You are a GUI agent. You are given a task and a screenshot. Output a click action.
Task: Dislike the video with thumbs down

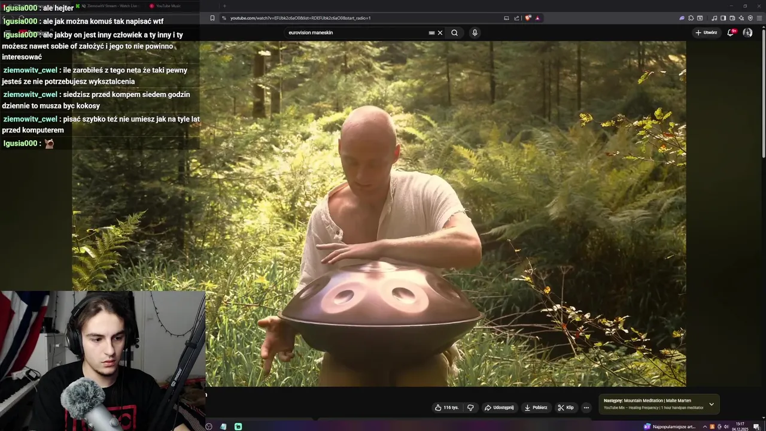(x=470, y=408)
